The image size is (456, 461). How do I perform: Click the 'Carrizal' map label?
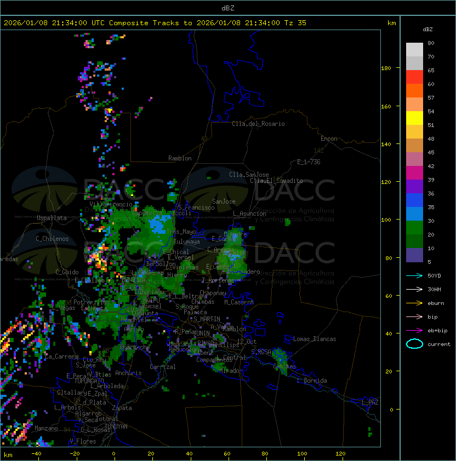(163, 367)
